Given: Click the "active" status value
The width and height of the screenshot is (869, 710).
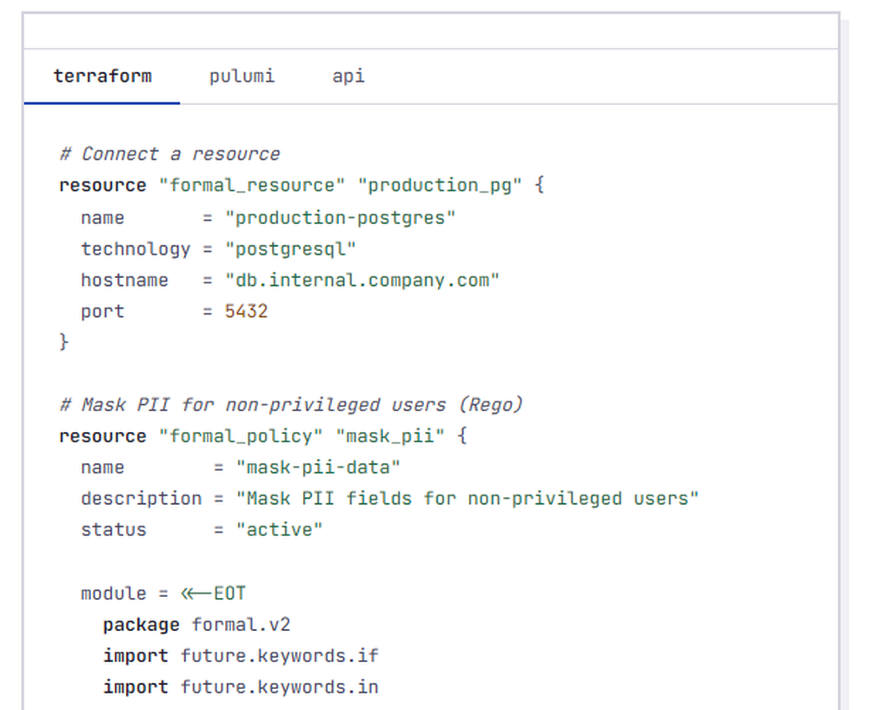Looking at the screenshot, I should (279, 529).
